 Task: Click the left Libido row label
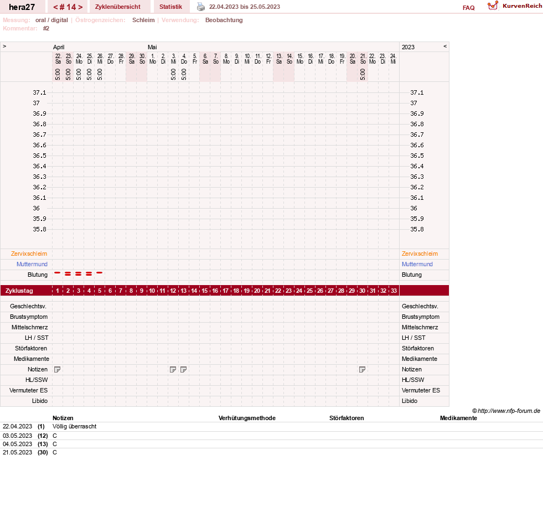pos(40,401)
